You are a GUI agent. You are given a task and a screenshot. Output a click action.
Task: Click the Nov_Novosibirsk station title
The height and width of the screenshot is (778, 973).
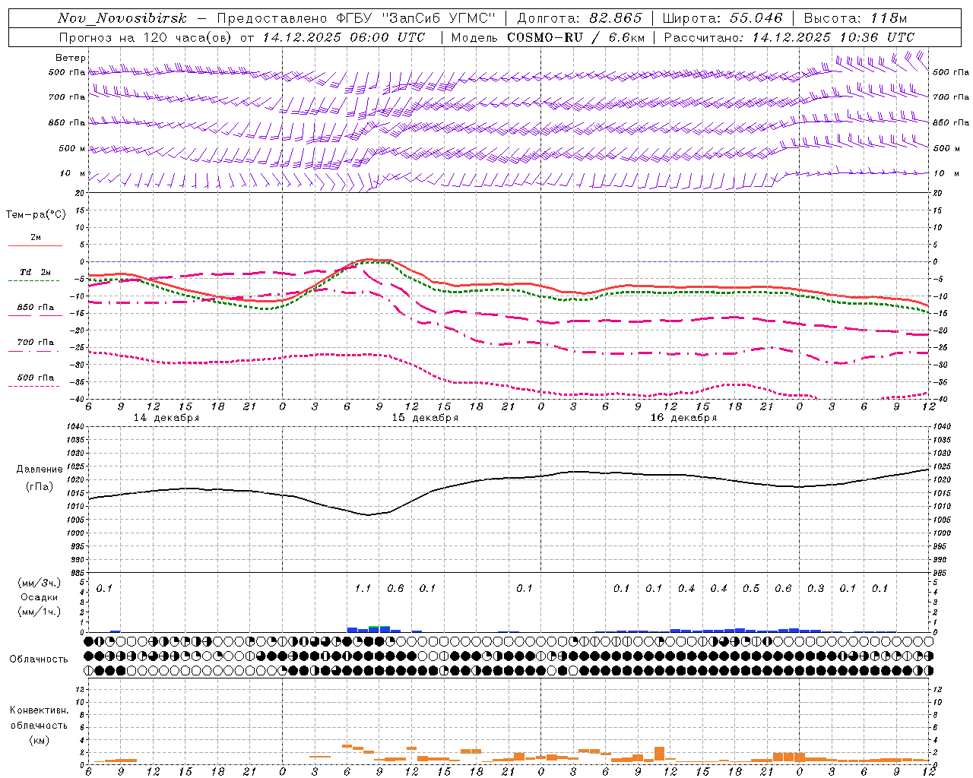pos(122,18)
